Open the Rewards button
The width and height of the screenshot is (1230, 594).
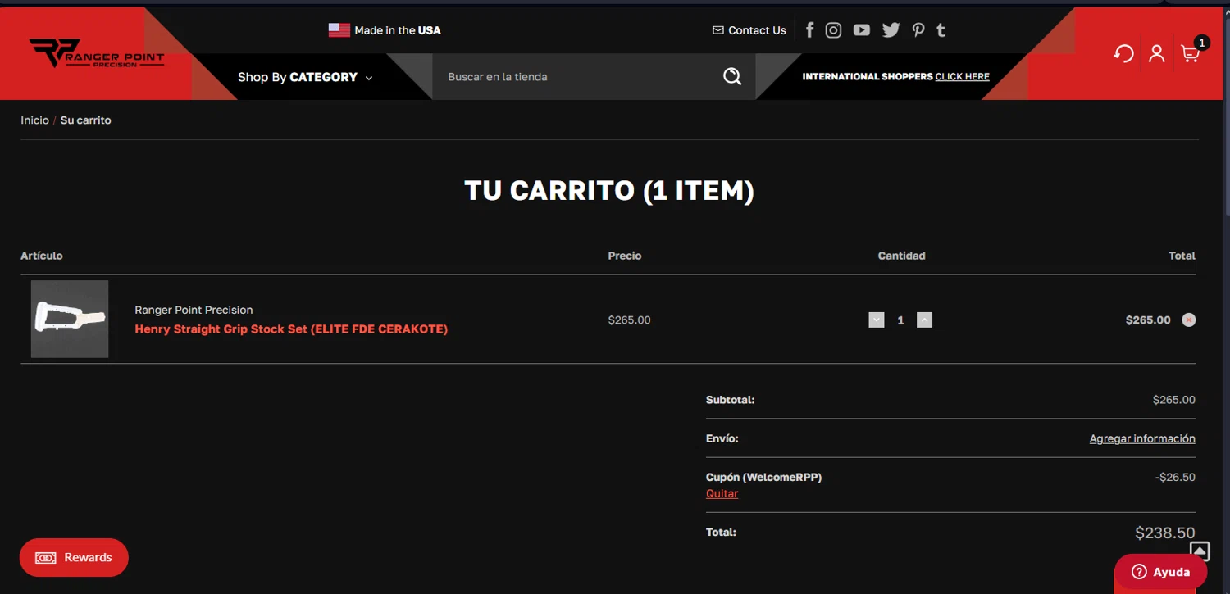(x=74, y=557)
